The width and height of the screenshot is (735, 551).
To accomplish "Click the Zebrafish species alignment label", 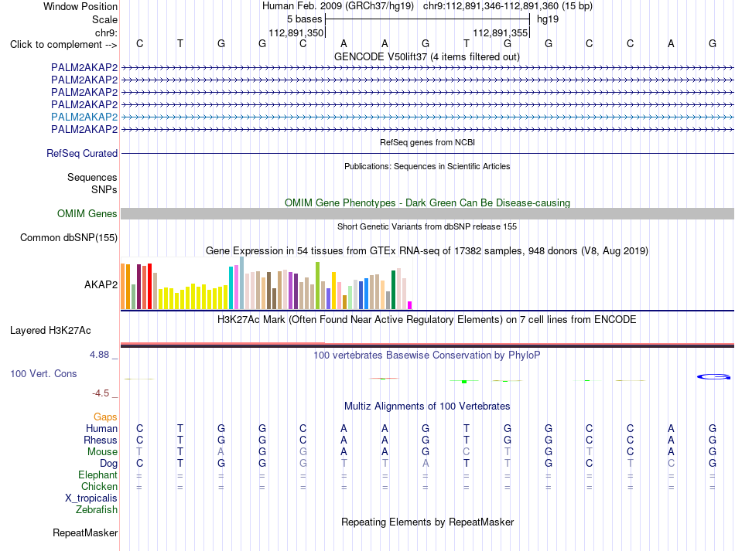I will pyautogui.click(x=97, y=509).
